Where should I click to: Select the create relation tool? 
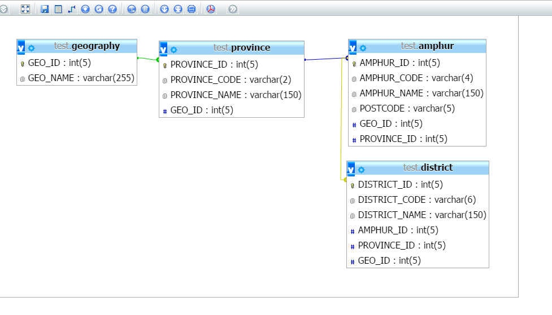pos(72,9)
